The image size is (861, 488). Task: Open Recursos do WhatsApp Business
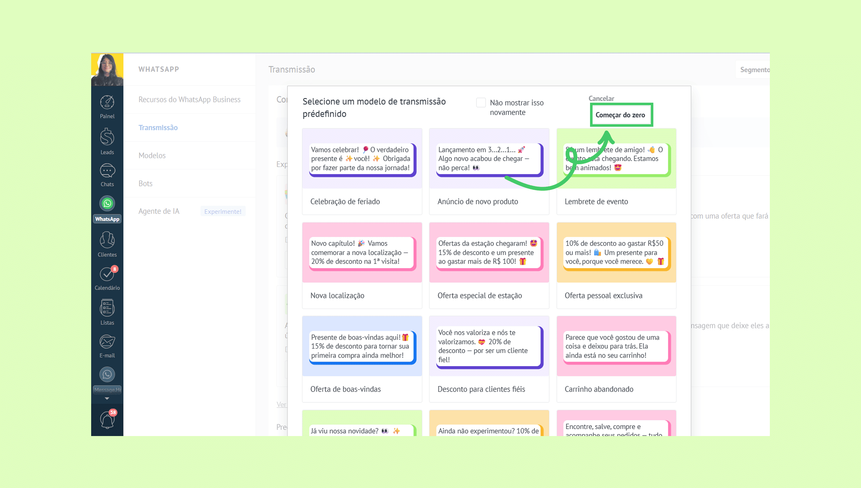[x=189, y=100]
